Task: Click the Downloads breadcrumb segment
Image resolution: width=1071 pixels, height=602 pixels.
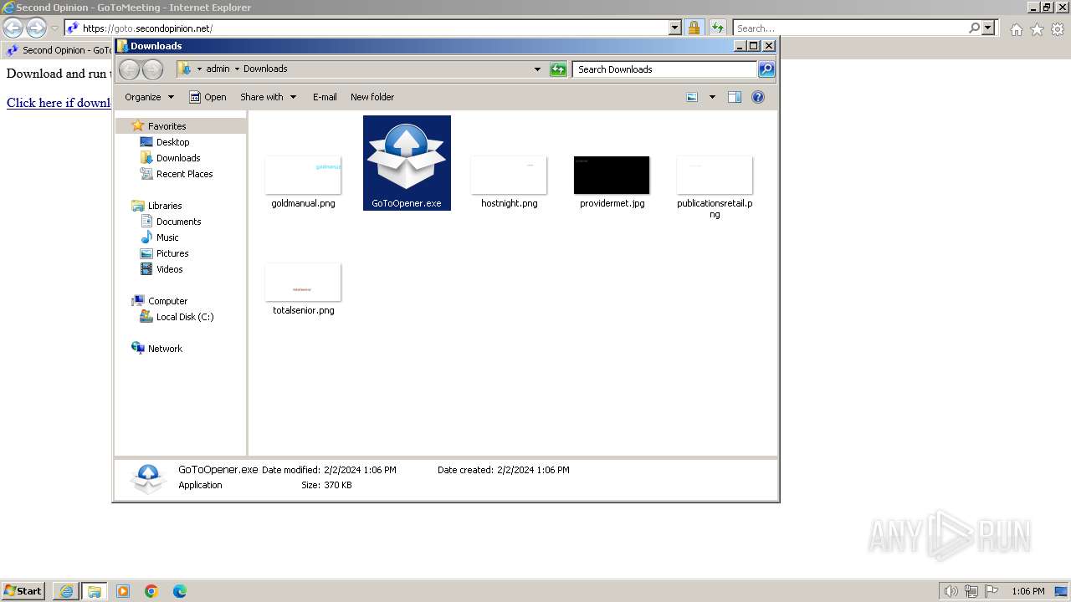Action: pos(265,69)
